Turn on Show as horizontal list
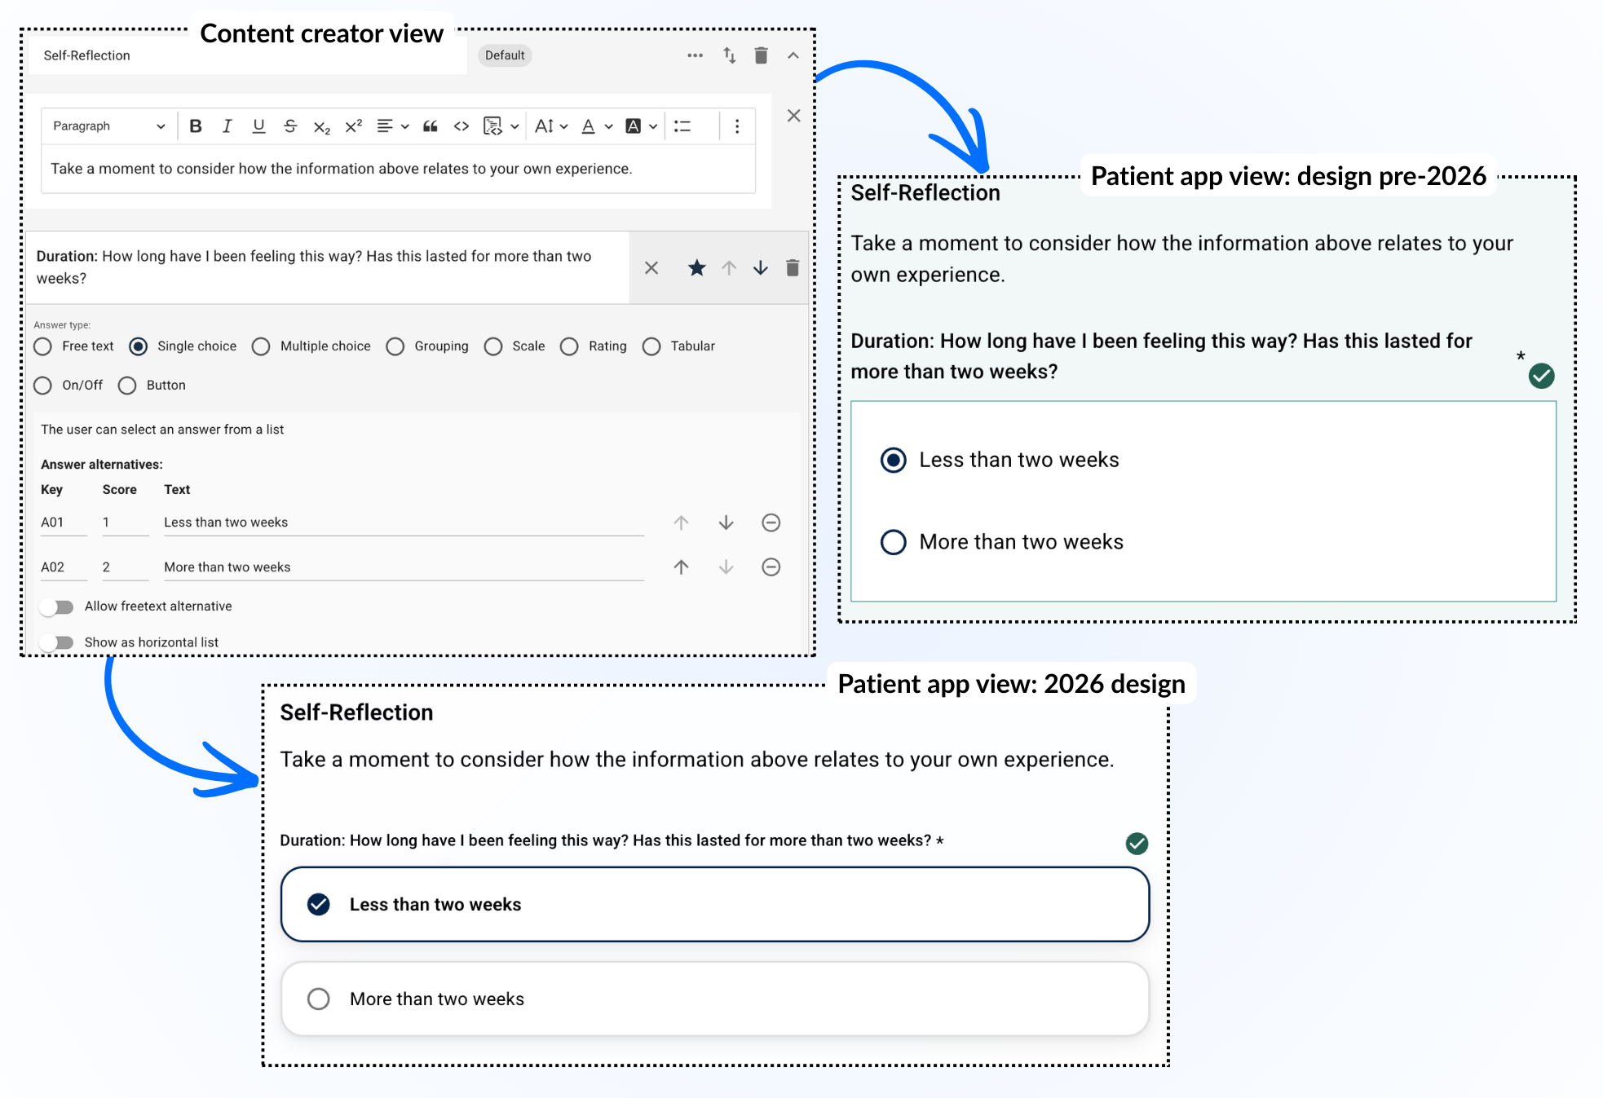Image resolution: width=1603 pixels, height=1098 pixels. tap(57, 642)
